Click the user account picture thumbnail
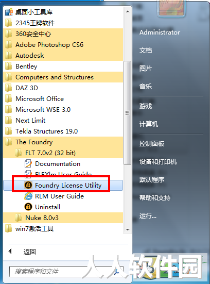This screenshot has width=210, height=284. coord(171,8)
